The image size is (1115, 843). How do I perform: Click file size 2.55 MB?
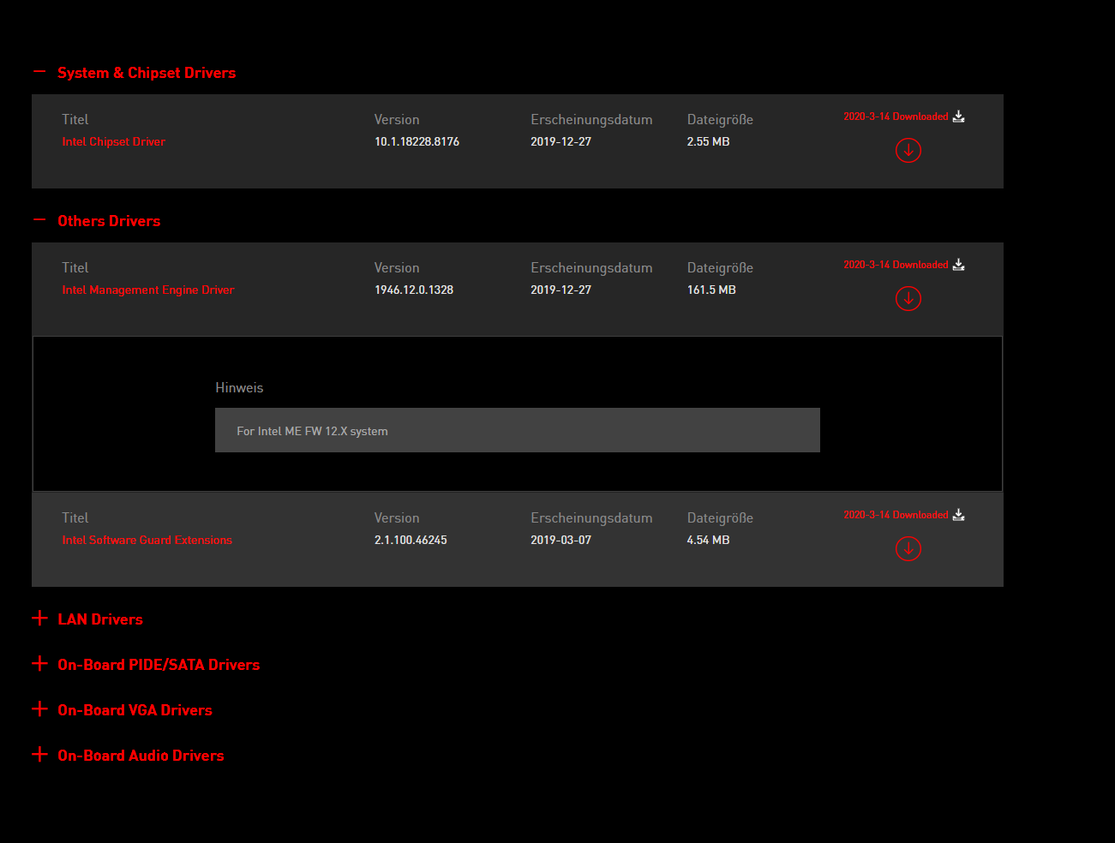click(708, 141)
